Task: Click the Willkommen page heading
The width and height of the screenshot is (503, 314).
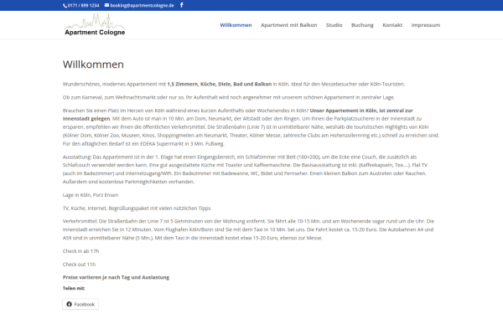Action: click(x=93, y=64)
